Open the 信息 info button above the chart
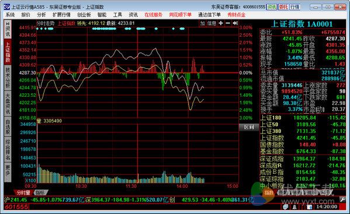Viewport: 350px width, 214px height. (212, 23)
